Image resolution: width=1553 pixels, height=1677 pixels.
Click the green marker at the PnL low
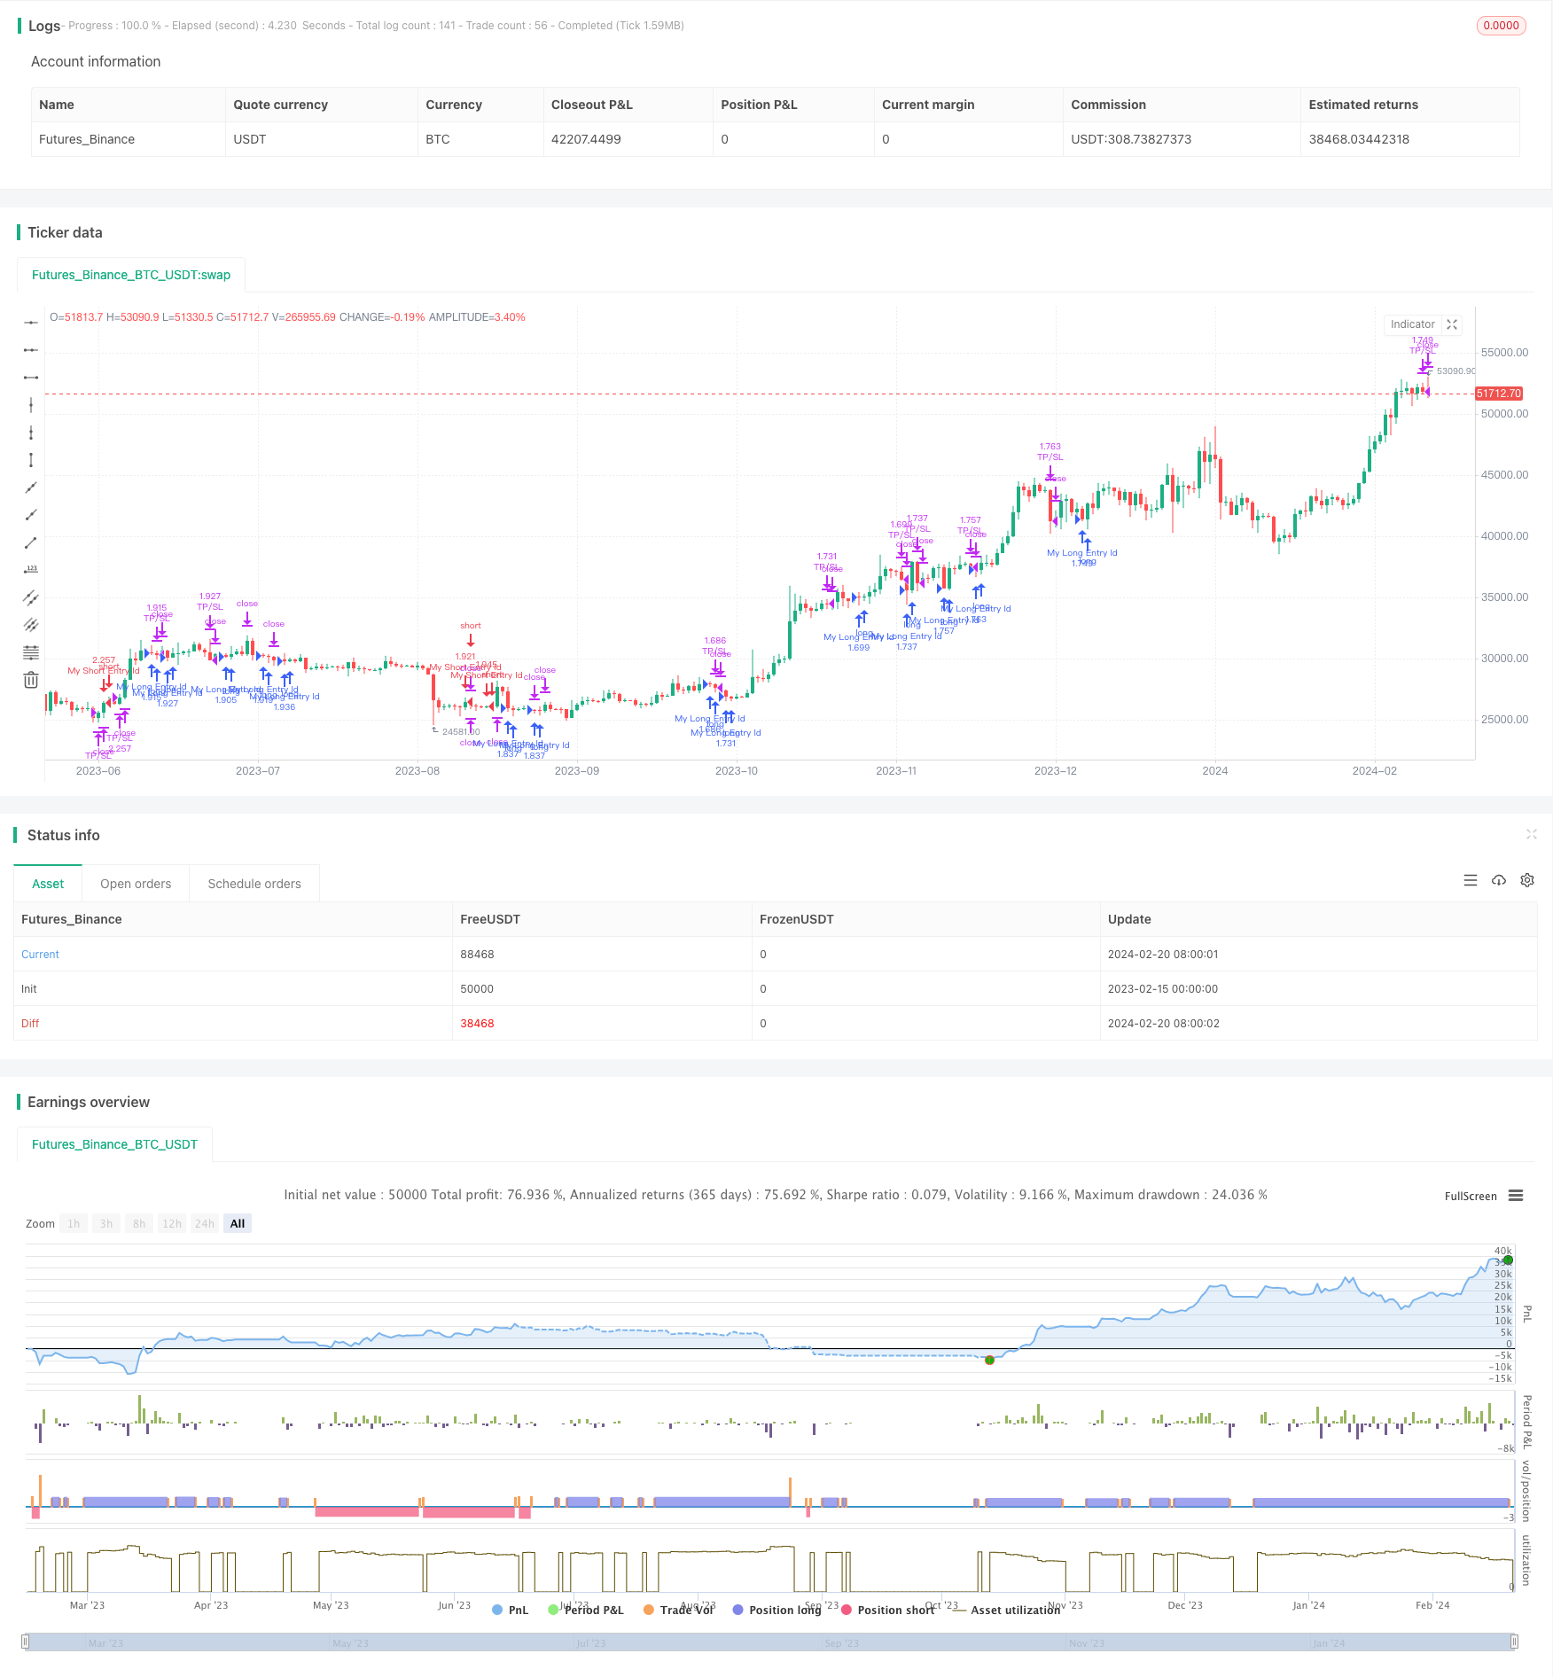989,1360
